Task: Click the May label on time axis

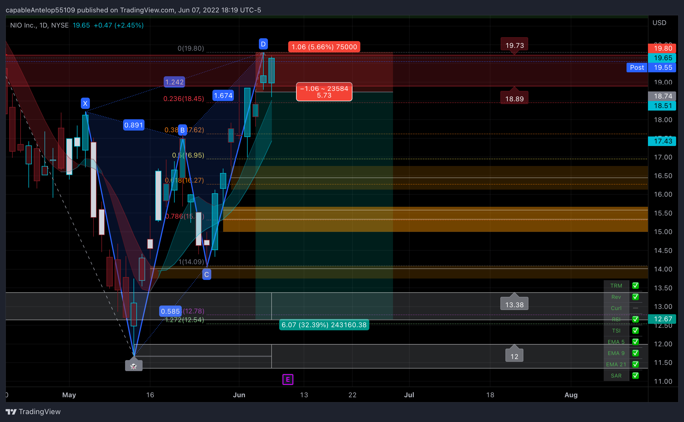Action: [x=69, y=395]
